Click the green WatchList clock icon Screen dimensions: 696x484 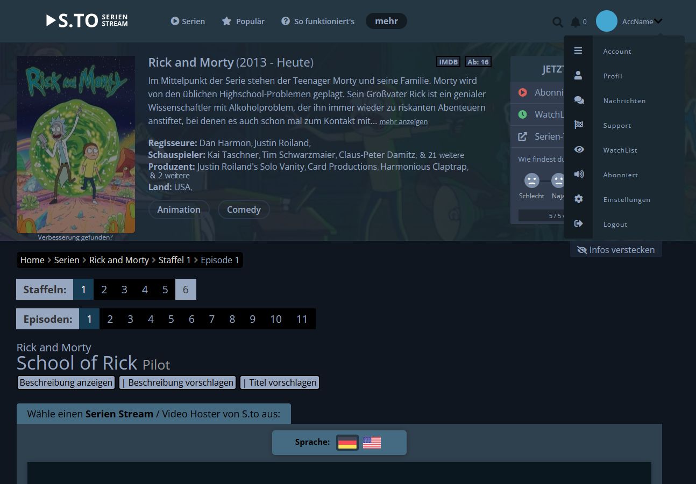pyautogui.click(x=523, y=114)
